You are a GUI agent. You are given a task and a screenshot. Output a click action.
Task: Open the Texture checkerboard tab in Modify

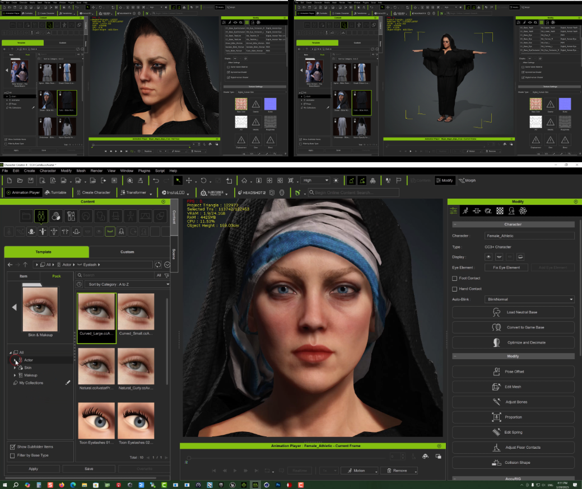click(x=500, y=211)
